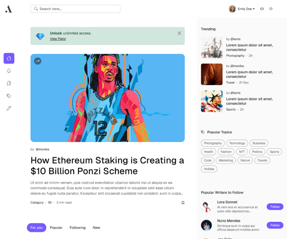Bookmark the Ethereum Staking article

[183, 203]
